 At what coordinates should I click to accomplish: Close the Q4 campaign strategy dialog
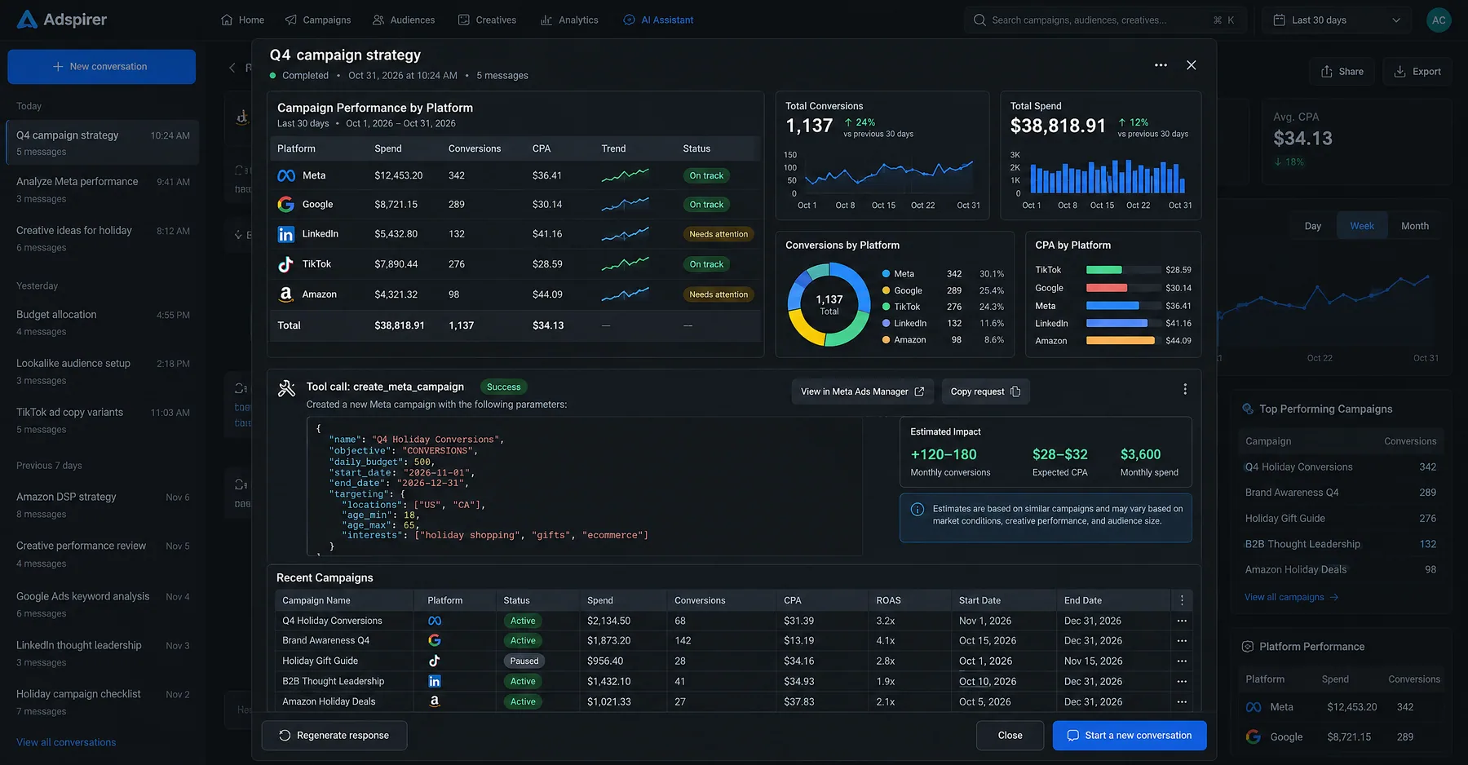tap(1192, 65)
